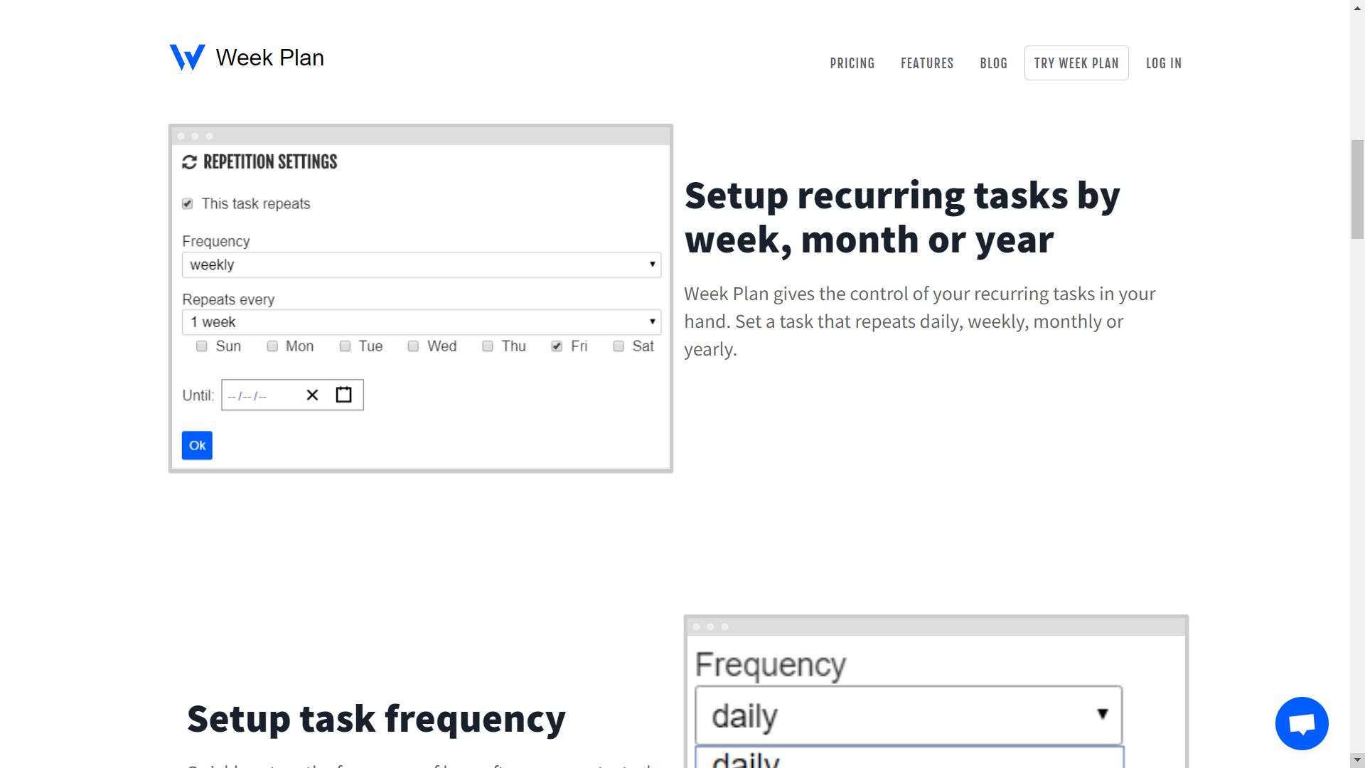Click the page vertical scrollbar thumb

1357,189
